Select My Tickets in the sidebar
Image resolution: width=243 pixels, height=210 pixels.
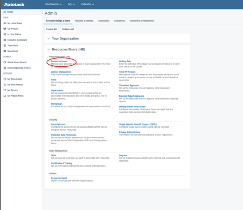(13, 90)
